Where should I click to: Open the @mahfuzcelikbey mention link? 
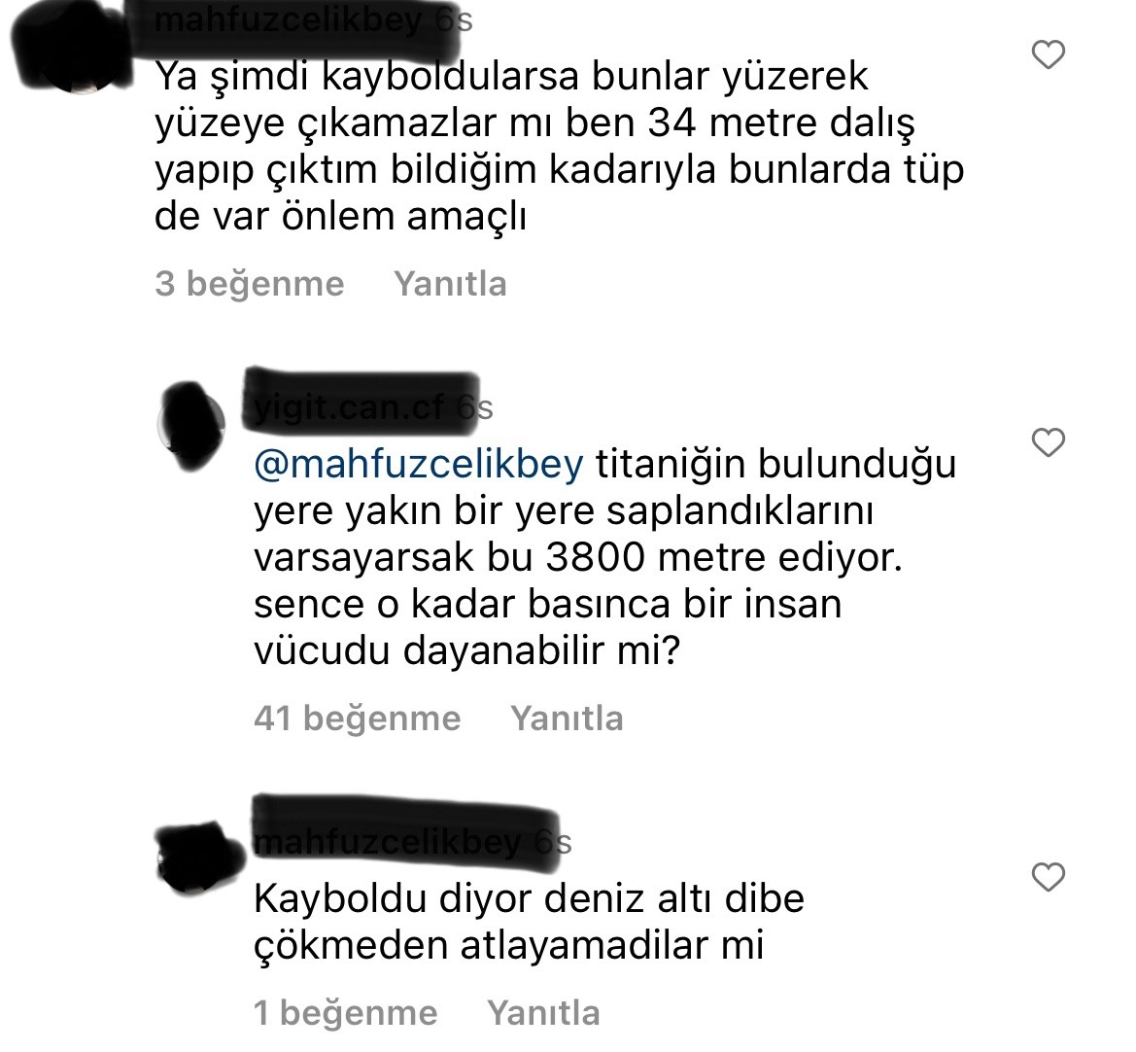click(418, 465)
